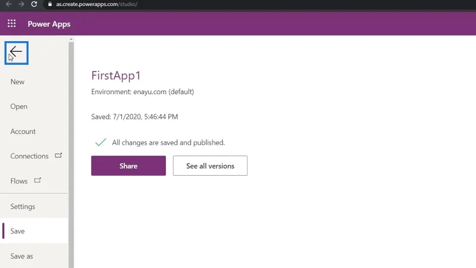
Task: Click the See all versions button
Action: [x=210, y=166]
